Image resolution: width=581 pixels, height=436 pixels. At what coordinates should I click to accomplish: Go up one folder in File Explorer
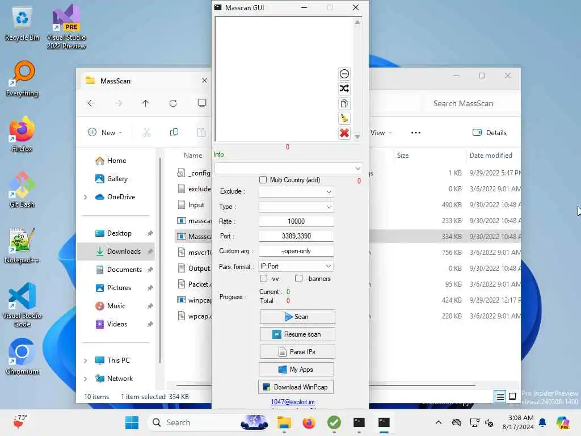[x=146, y=103]
